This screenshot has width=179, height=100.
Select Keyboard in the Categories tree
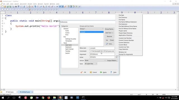pos(68,47)
